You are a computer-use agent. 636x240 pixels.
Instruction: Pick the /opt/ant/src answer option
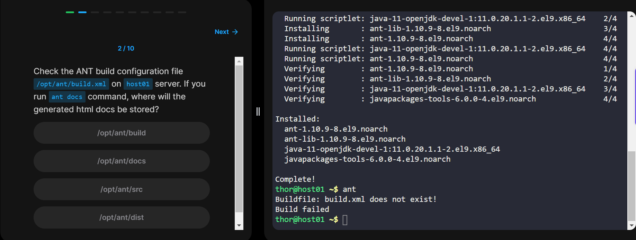click(x=122, y=189)
